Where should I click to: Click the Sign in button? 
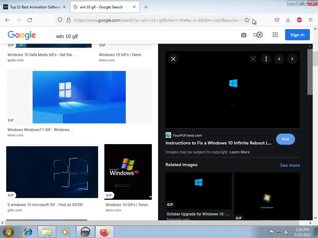click(x=297, y=35)
